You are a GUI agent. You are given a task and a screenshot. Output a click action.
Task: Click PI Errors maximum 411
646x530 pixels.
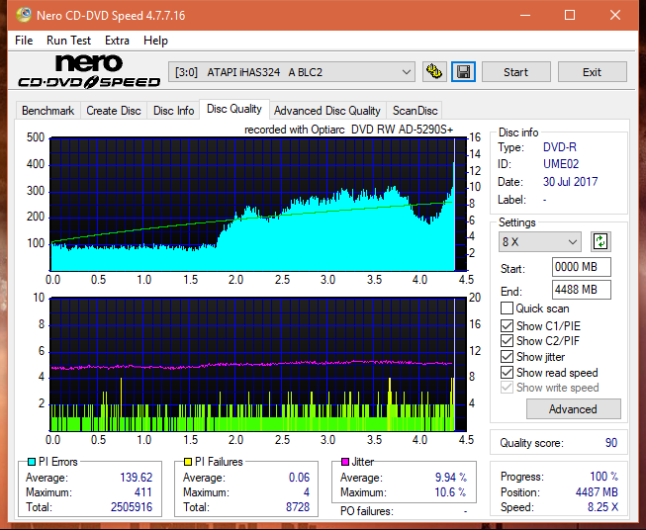pos(143,492)
